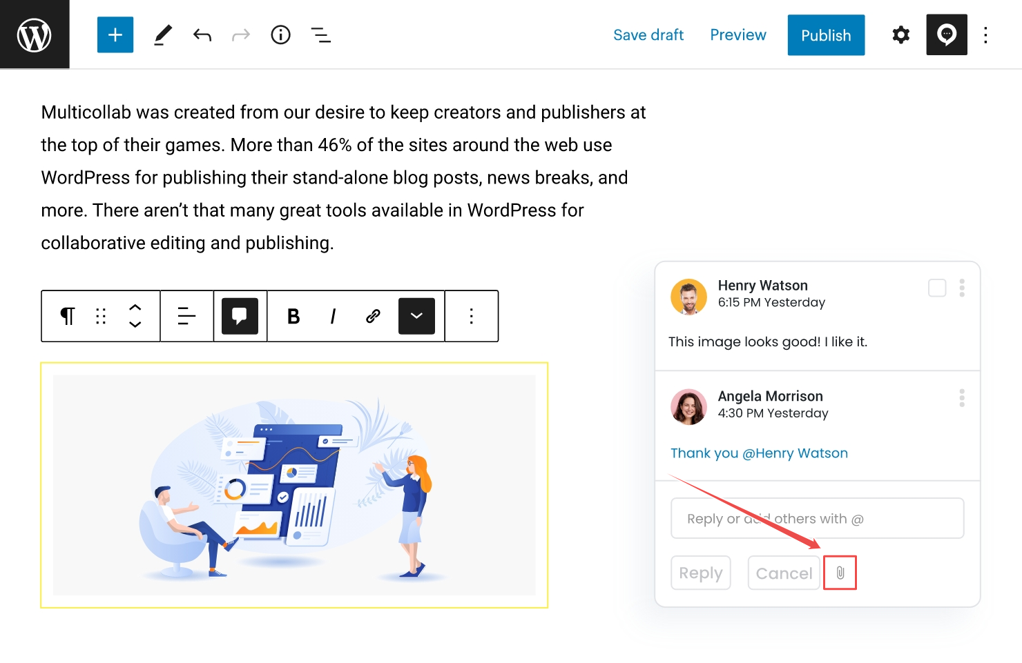Open the block inserter plus button
1022x663 pixels.
click(x=115, y=34)
